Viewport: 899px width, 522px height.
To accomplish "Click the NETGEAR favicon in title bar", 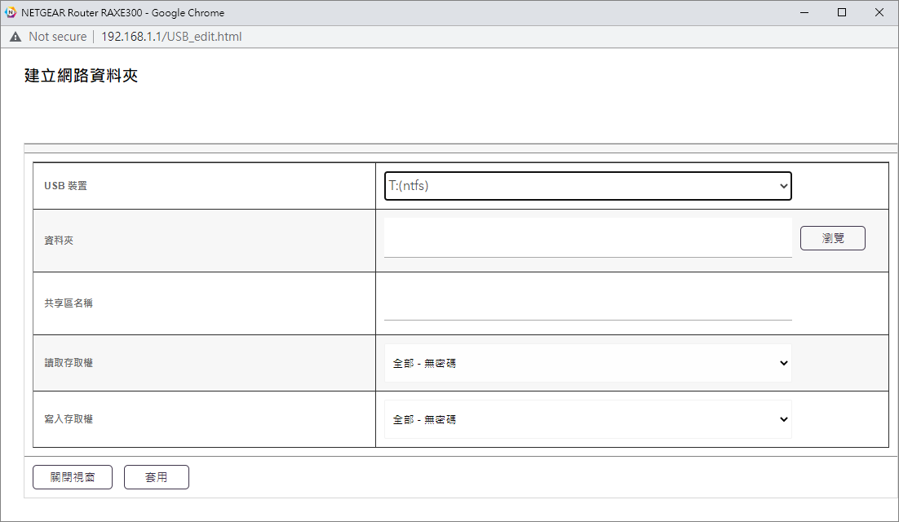I will [11, 12].
